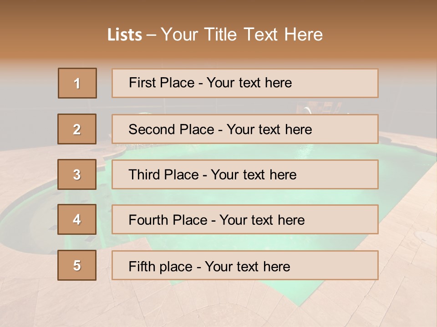Select the number 2 box
This screenshot has height=327, width=437.
tap(77, 129)
